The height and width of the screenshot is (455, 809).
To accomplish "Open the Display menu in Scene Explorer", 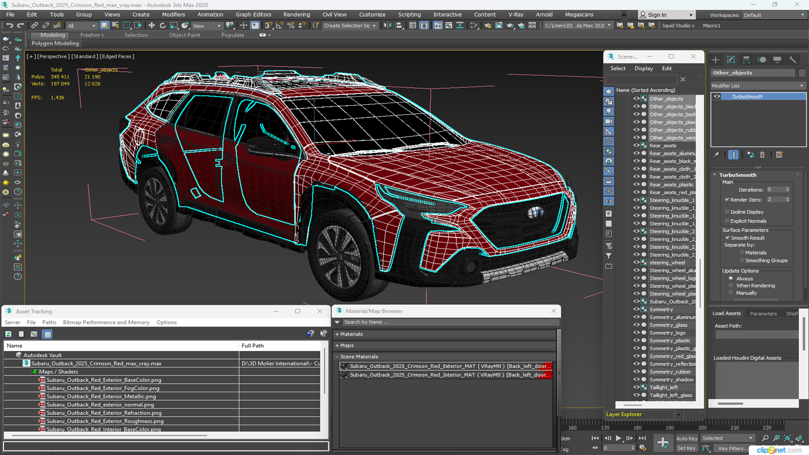I will [643, 68].
